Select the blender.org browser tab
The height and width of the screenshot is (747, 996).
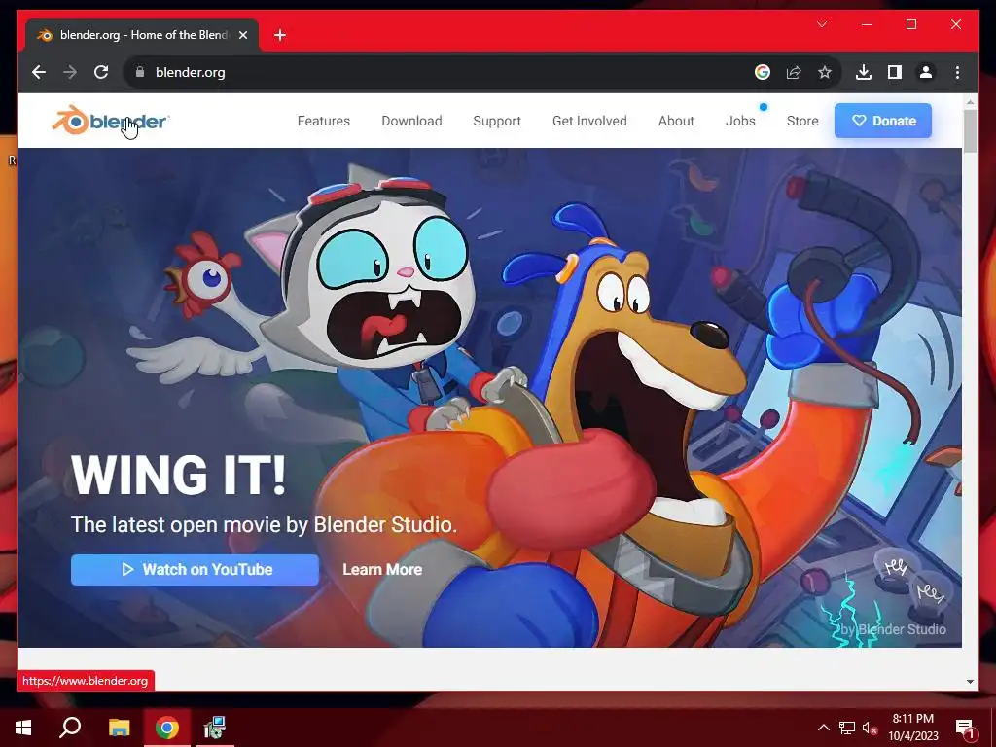142,35
